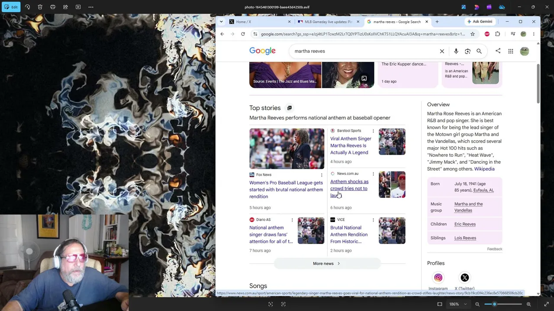Open the Eric Reeves link

pyautogui.click(x=465, y=224)
